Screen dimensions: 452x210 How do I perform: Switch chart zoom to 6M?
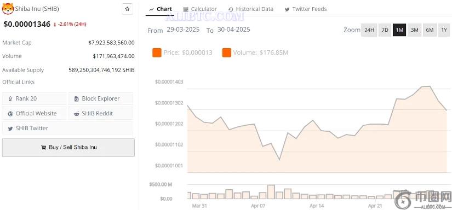(430, 30)
